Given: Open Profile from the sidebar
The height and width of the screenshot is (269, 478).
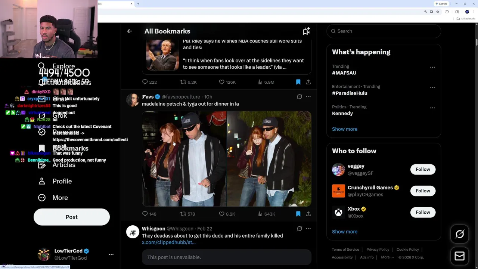Looking at the screenshot, I should (62, 181).
